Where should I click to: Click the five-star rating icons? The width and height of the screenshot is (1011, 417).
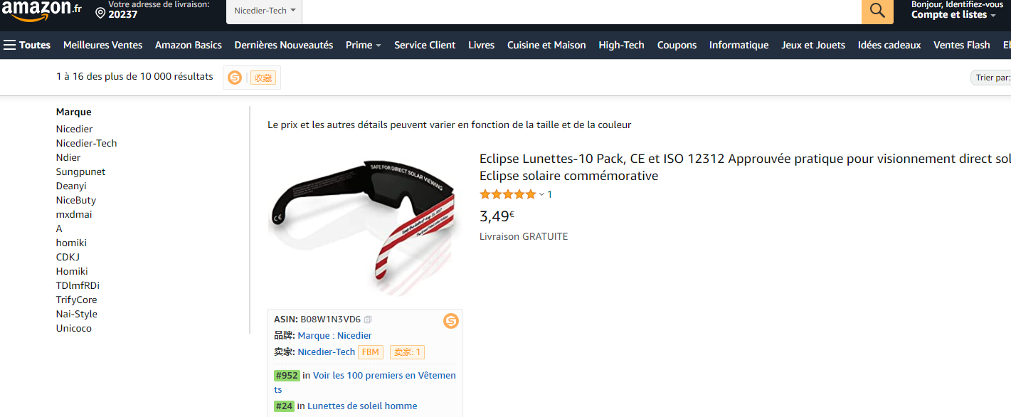pos(508,194)
